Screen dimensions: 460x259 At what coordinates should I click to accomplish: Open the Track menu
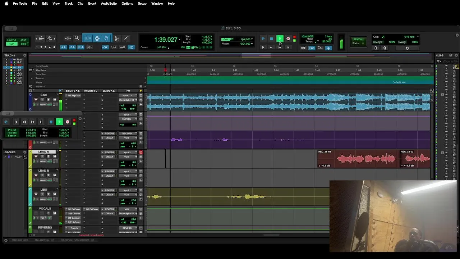[69, 4]
